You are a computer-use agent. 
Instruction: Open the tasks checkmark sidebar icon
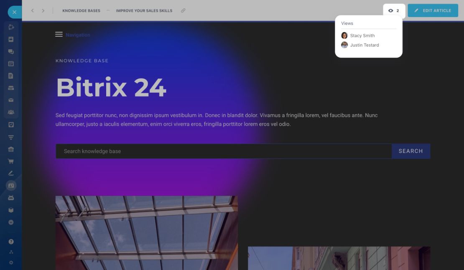[11, 125]
